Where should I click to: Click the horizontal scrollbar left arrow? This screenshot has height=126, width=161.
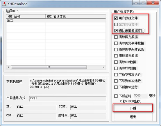pyautogui.click(x=8, y=67)
